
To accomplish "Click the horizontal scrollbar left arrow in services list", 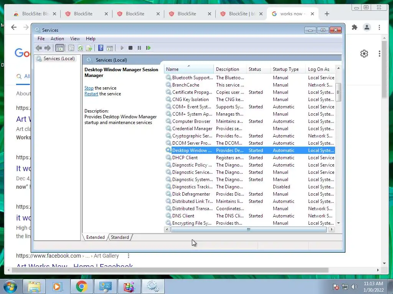I will click(x=167, y=229).
